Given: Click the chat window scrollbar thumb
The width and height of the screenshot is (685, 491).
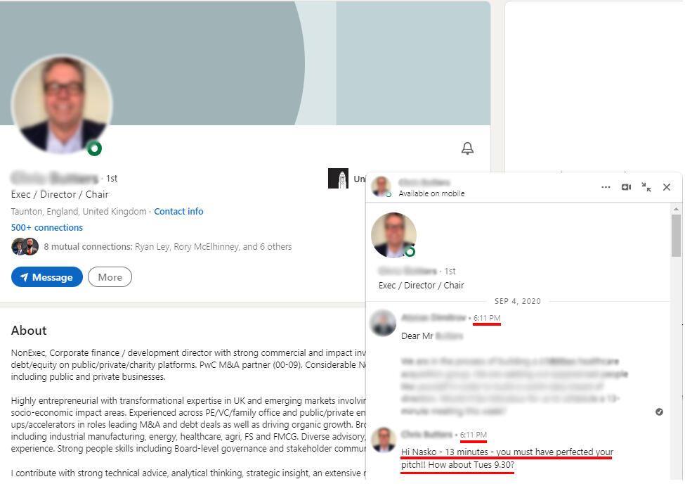Looking at the screenshot, I should pyautogui.click(x=676, y=235).
